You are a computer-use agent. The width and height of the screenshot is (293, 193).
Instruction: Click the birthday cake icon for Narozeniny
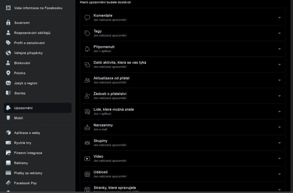[x=87, y=127]
